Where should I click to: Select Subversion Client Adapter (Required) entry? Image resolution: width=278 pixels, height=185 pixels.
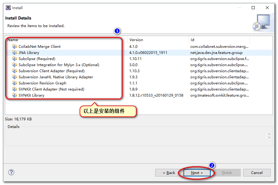pyautogui.click(x=52, y=71)
